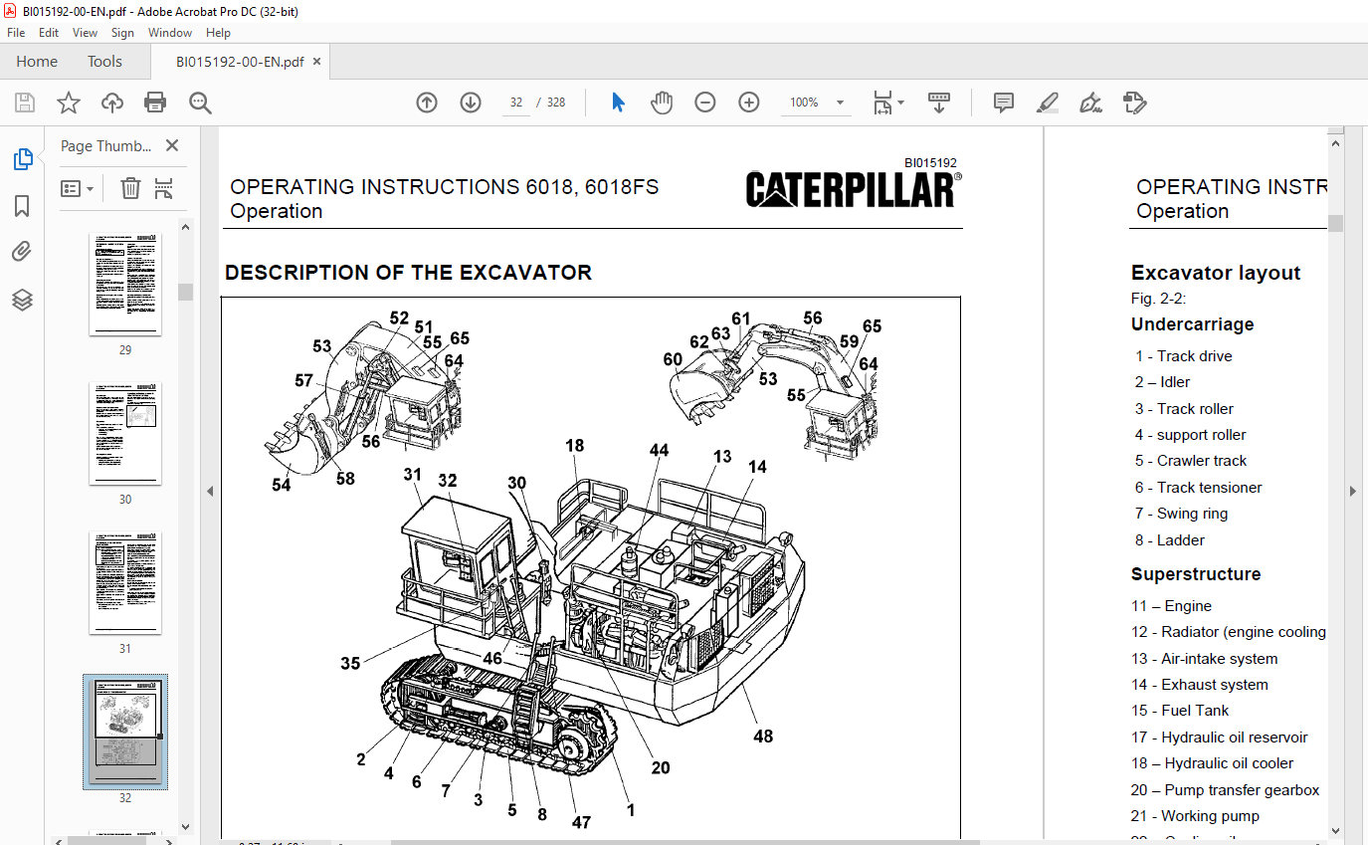This screenshot has height=845, width=1368.
Task: Open the Edit menu
Action: click(x=49, y=33)
